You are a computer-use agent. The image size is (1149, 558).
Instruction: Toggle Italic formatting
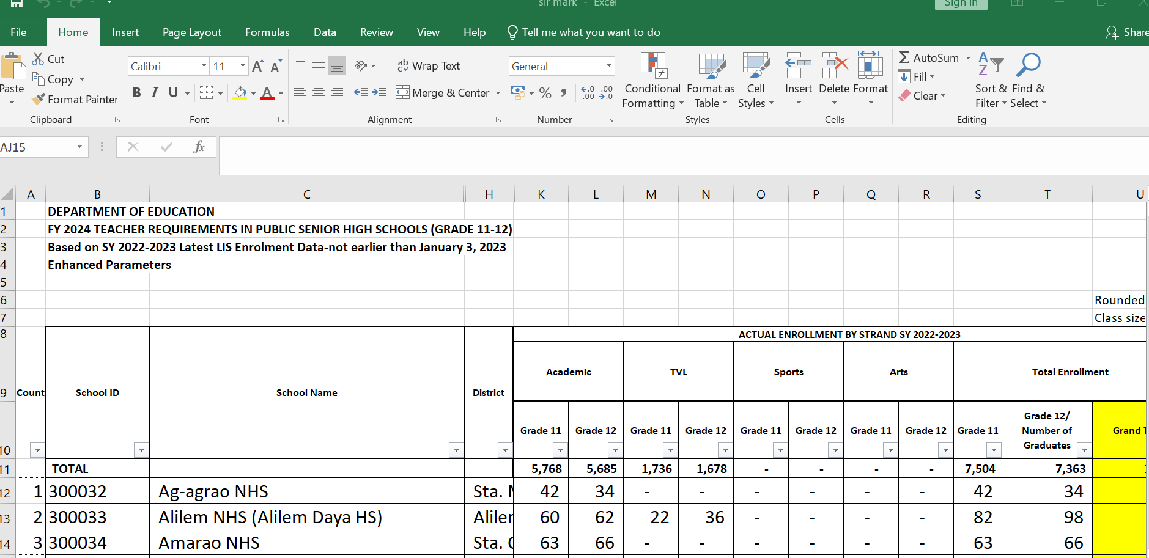coord(155,93)
